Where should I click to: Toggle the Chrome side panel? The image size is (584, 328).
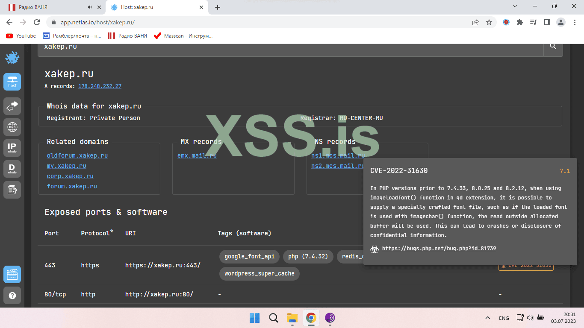tap(547, 22)
